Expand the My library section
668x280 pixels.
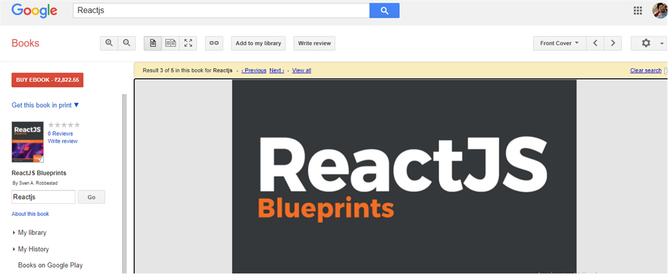[x=29, y=233]
